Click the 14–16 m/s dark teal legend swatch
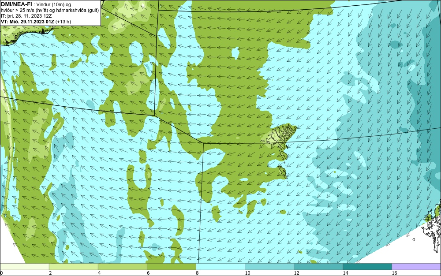The height and width of the screenshot is (276, 441). pos(367,267)
